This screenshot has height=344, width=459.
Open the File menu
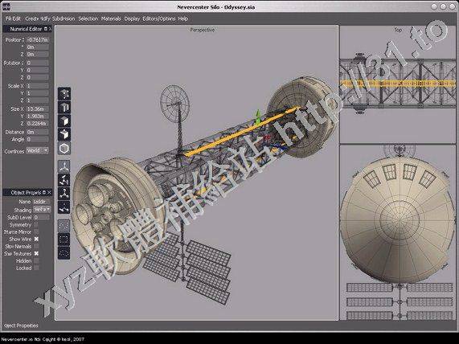coord(8,18)
